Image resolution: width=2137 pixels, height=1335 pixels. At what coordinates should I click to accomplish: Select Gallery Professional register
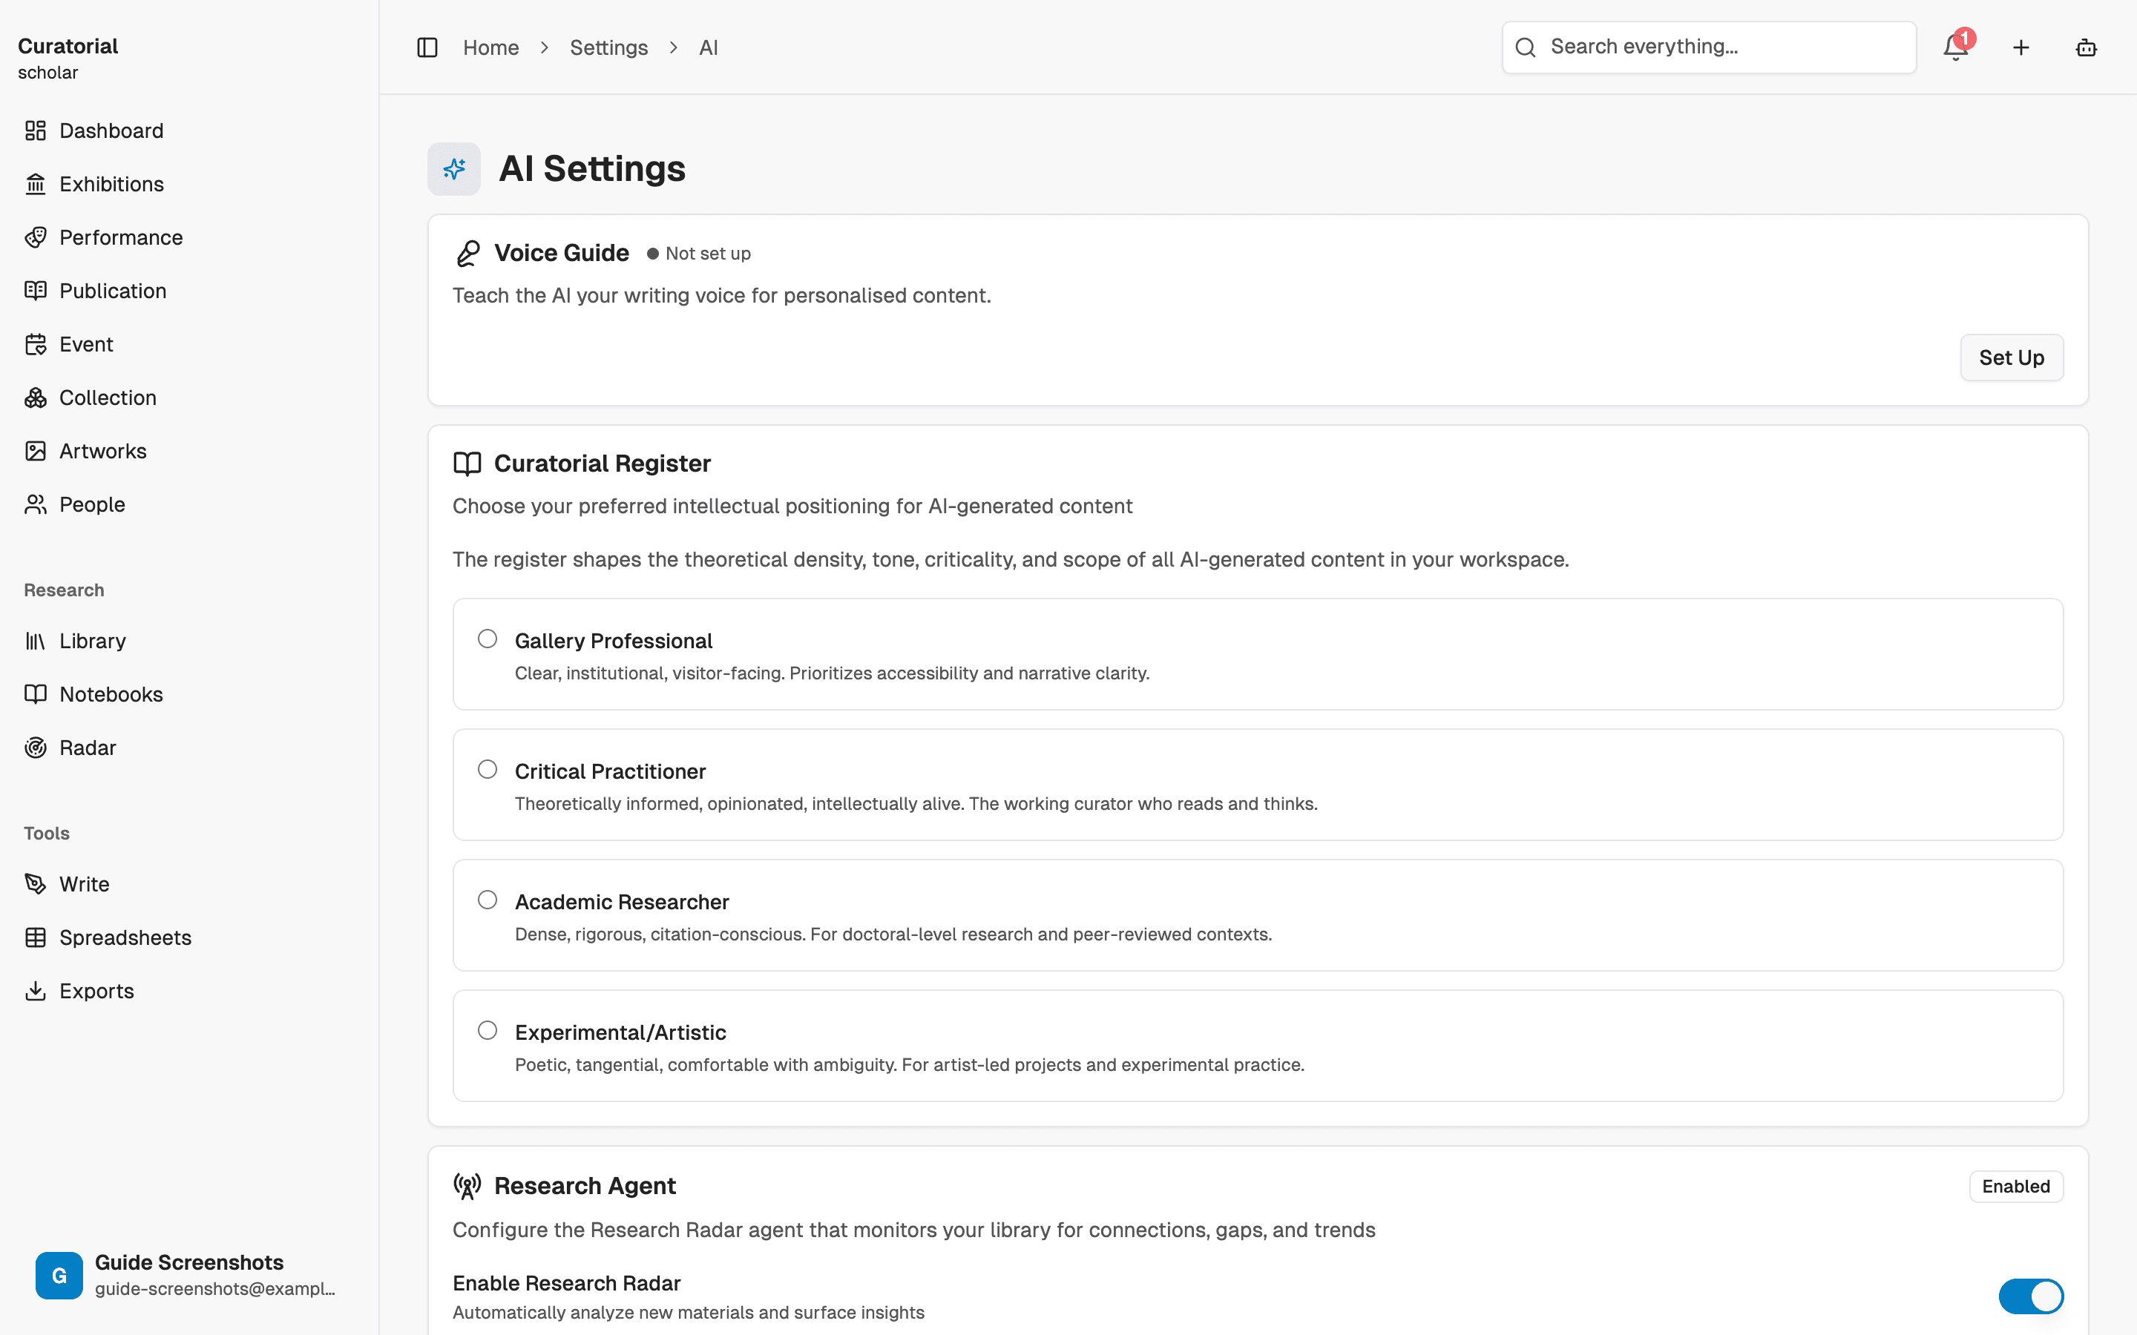tap(488, 639)
